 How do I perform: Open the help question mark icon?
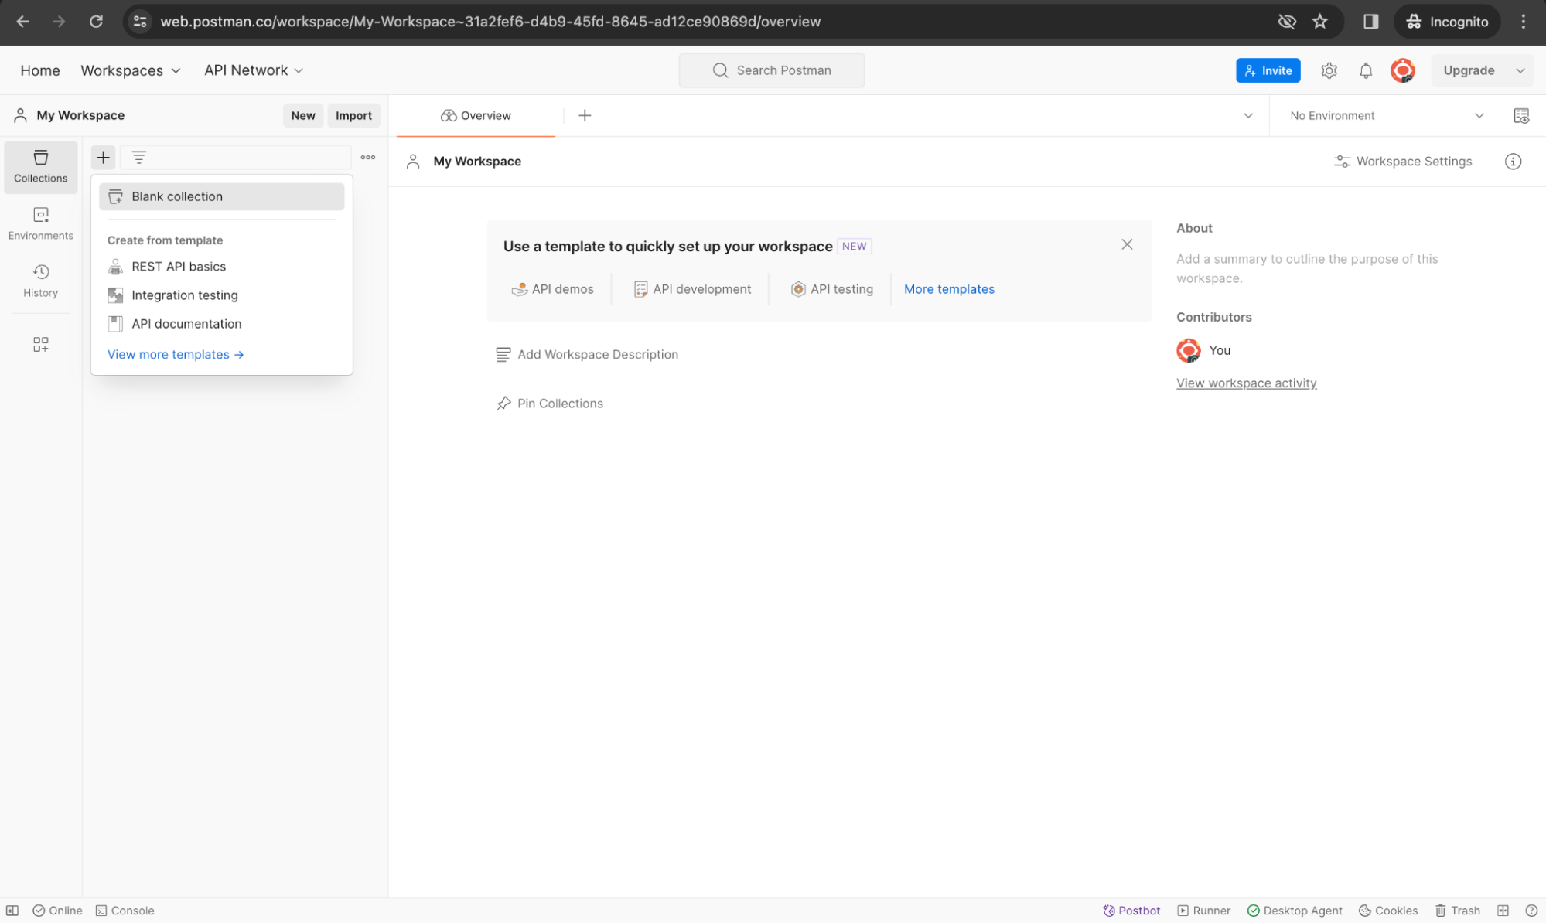click(1531, 910)
